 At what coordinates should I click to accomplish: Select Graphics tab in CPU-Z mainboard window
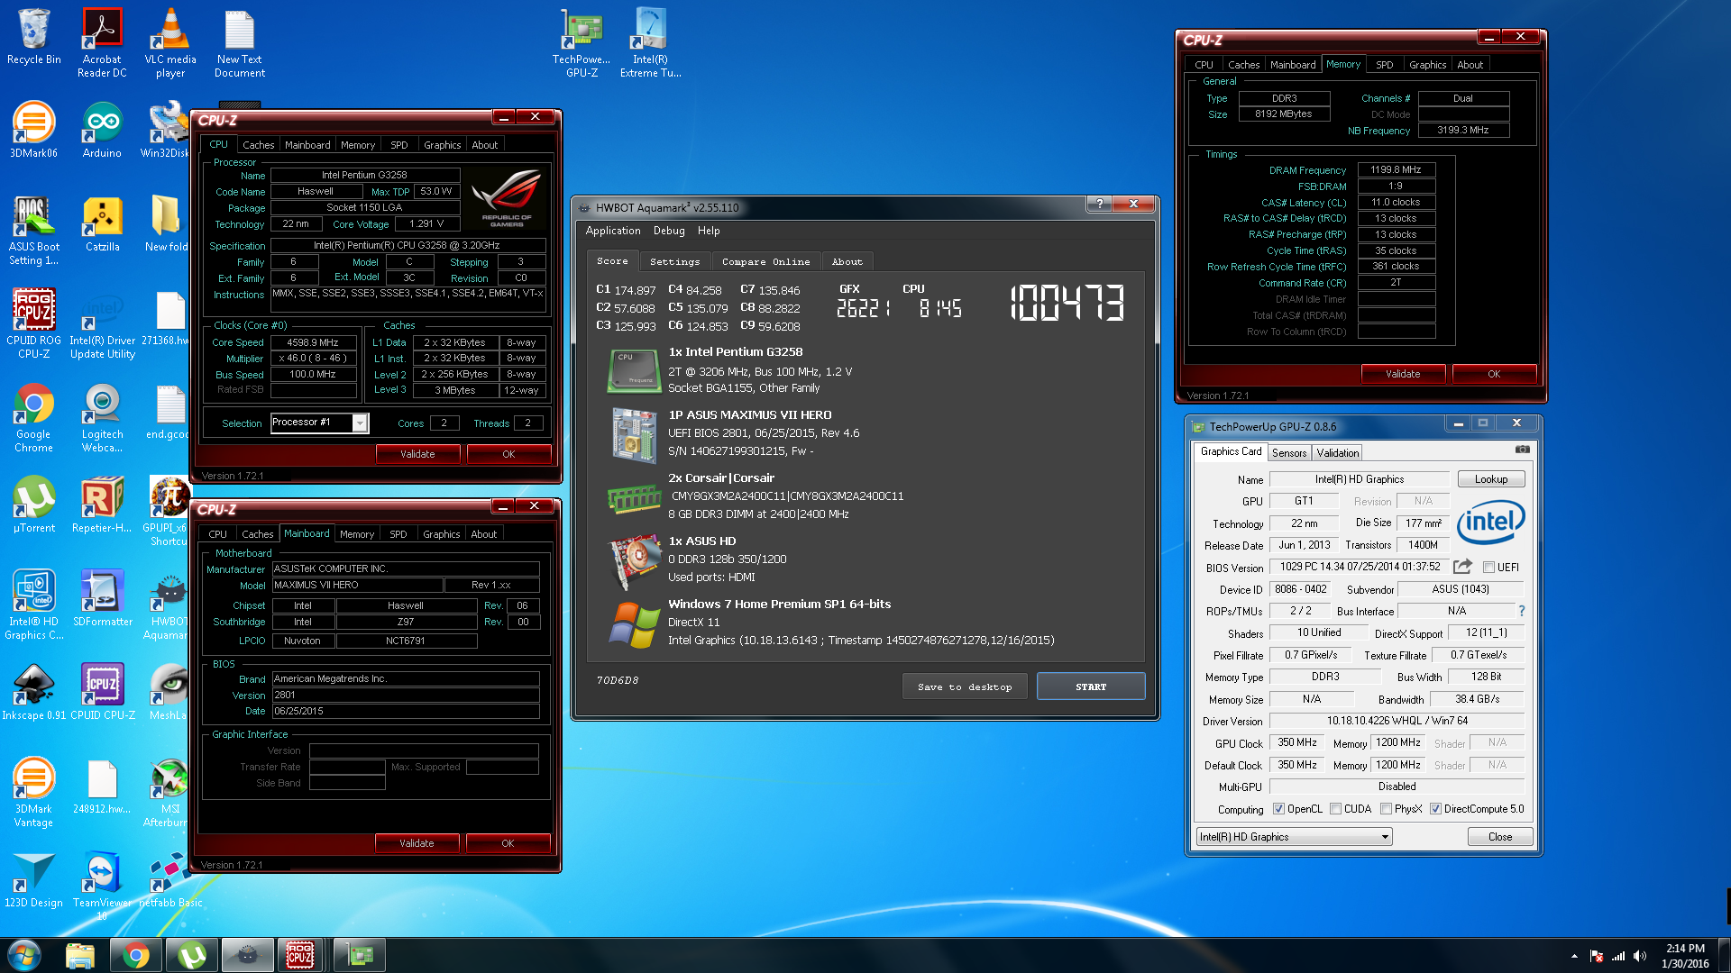tap(442, 534)
